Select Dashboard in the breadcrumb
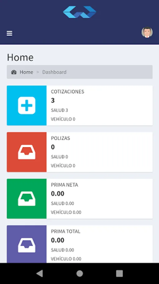The image size is (159, 284). point(54,72)
